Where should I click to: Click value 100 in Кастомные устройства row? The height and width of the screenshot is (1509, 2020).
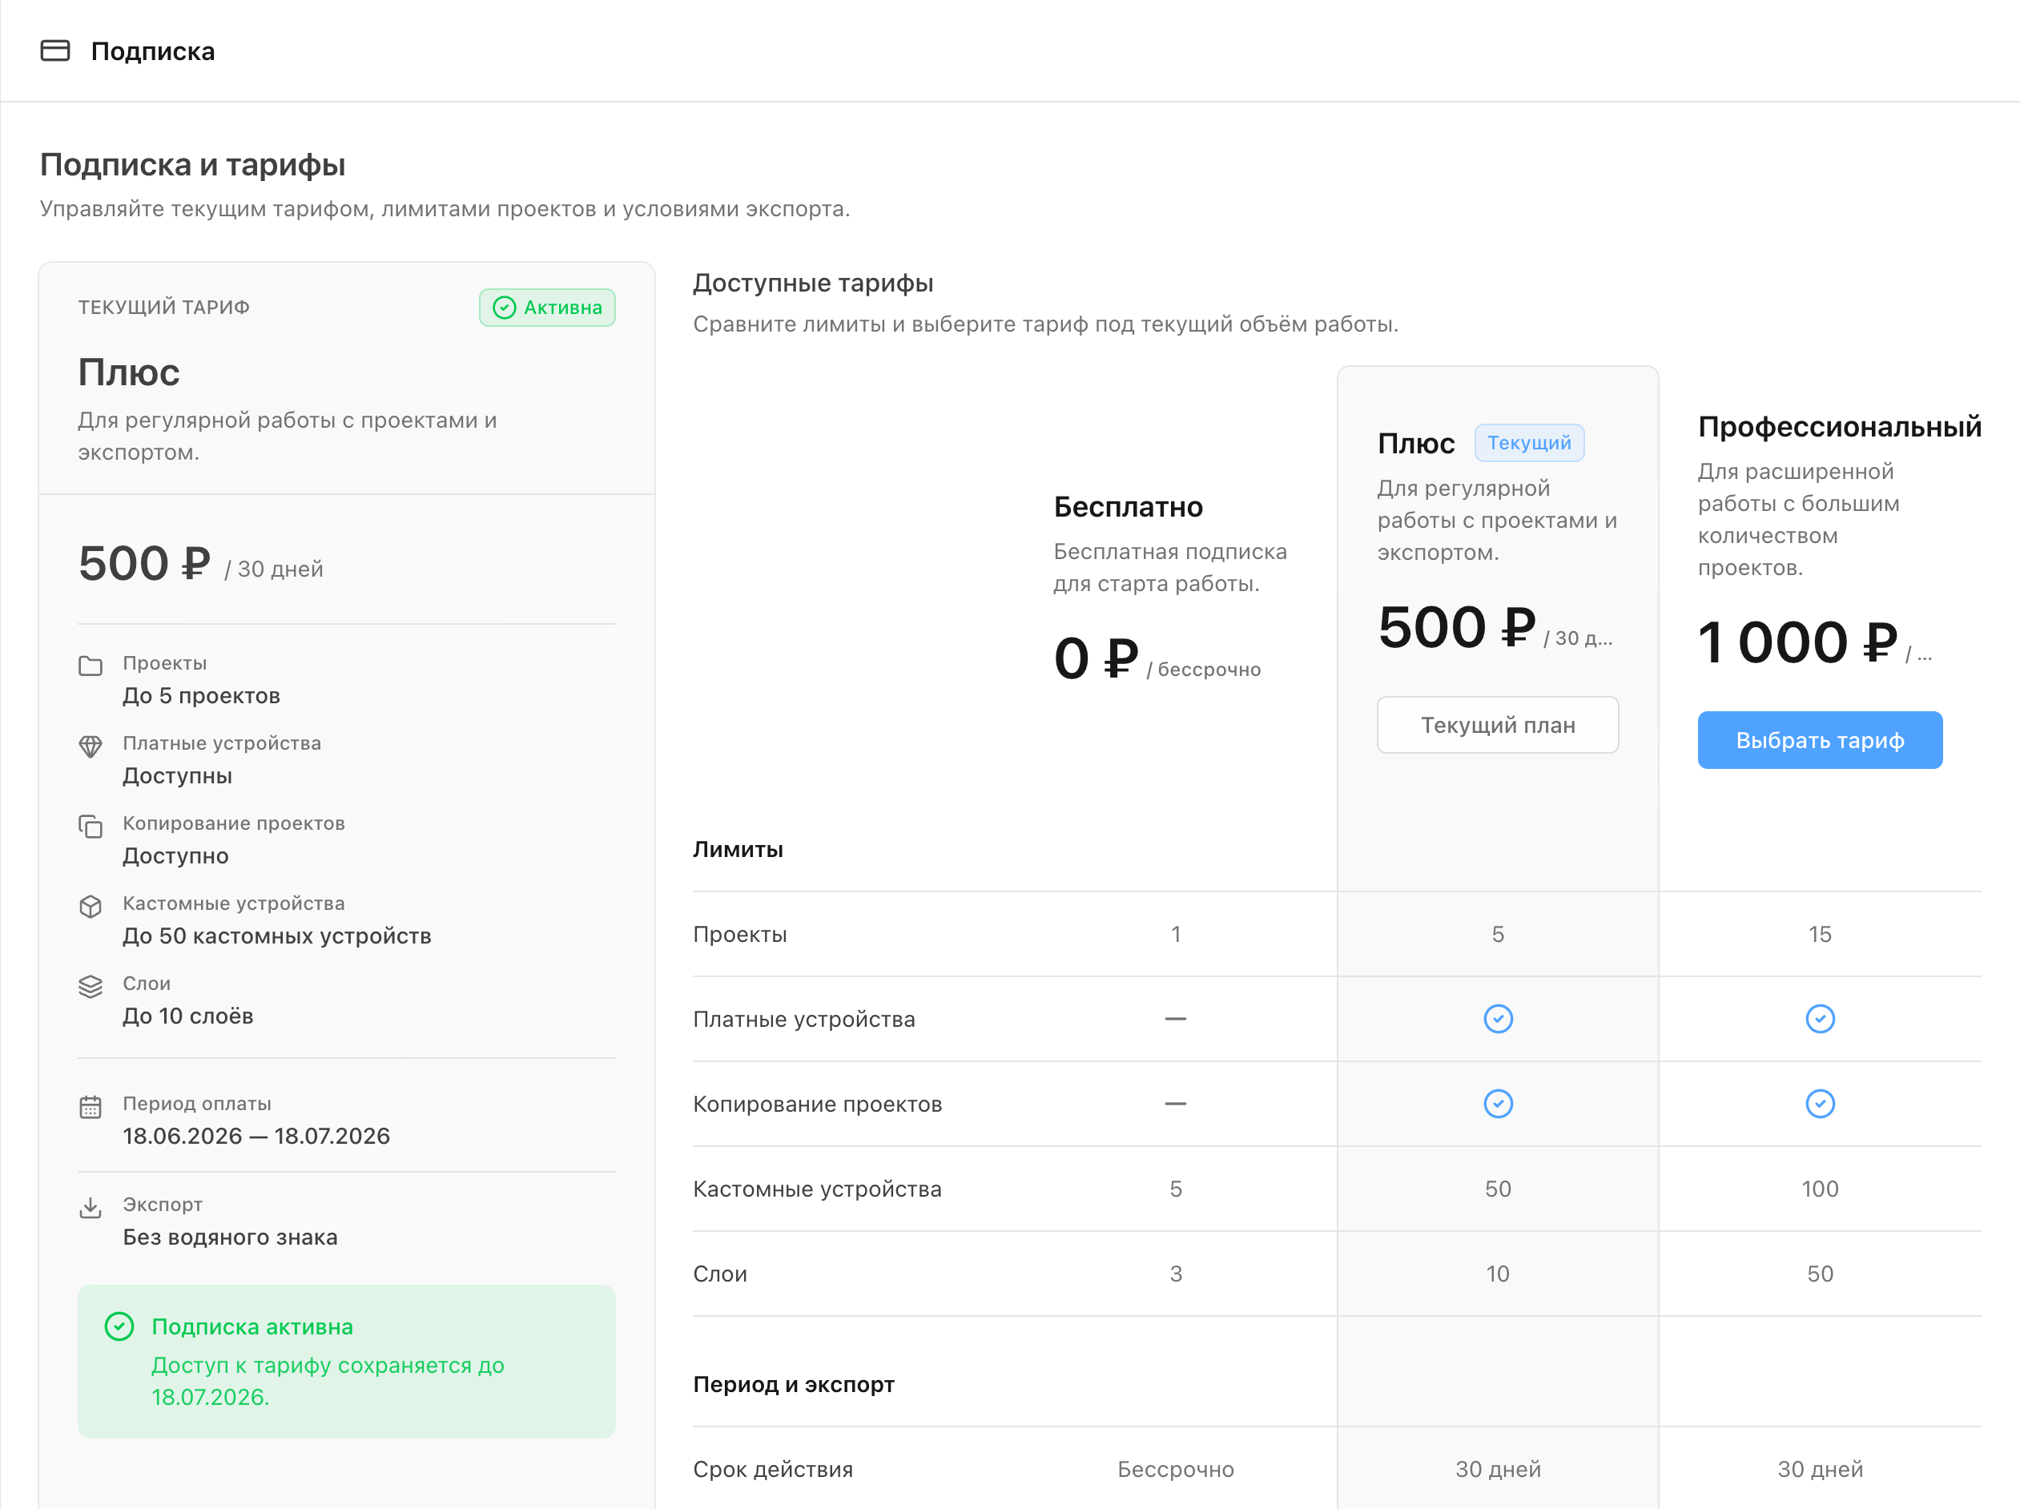click(1820, 1189)
